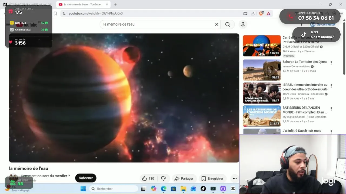This screenshot has height=194, width=346.
Task: Open the Communauté radicale en Israël thumbnail
Action: pos(262,93)
